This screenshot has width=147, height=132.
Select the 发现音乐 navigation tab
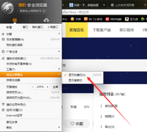pos(77,30)
